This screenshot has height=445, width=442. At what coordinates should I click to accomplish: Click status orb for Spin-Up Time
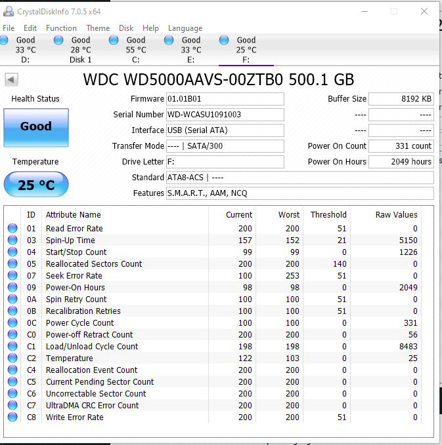click(12, 240)
